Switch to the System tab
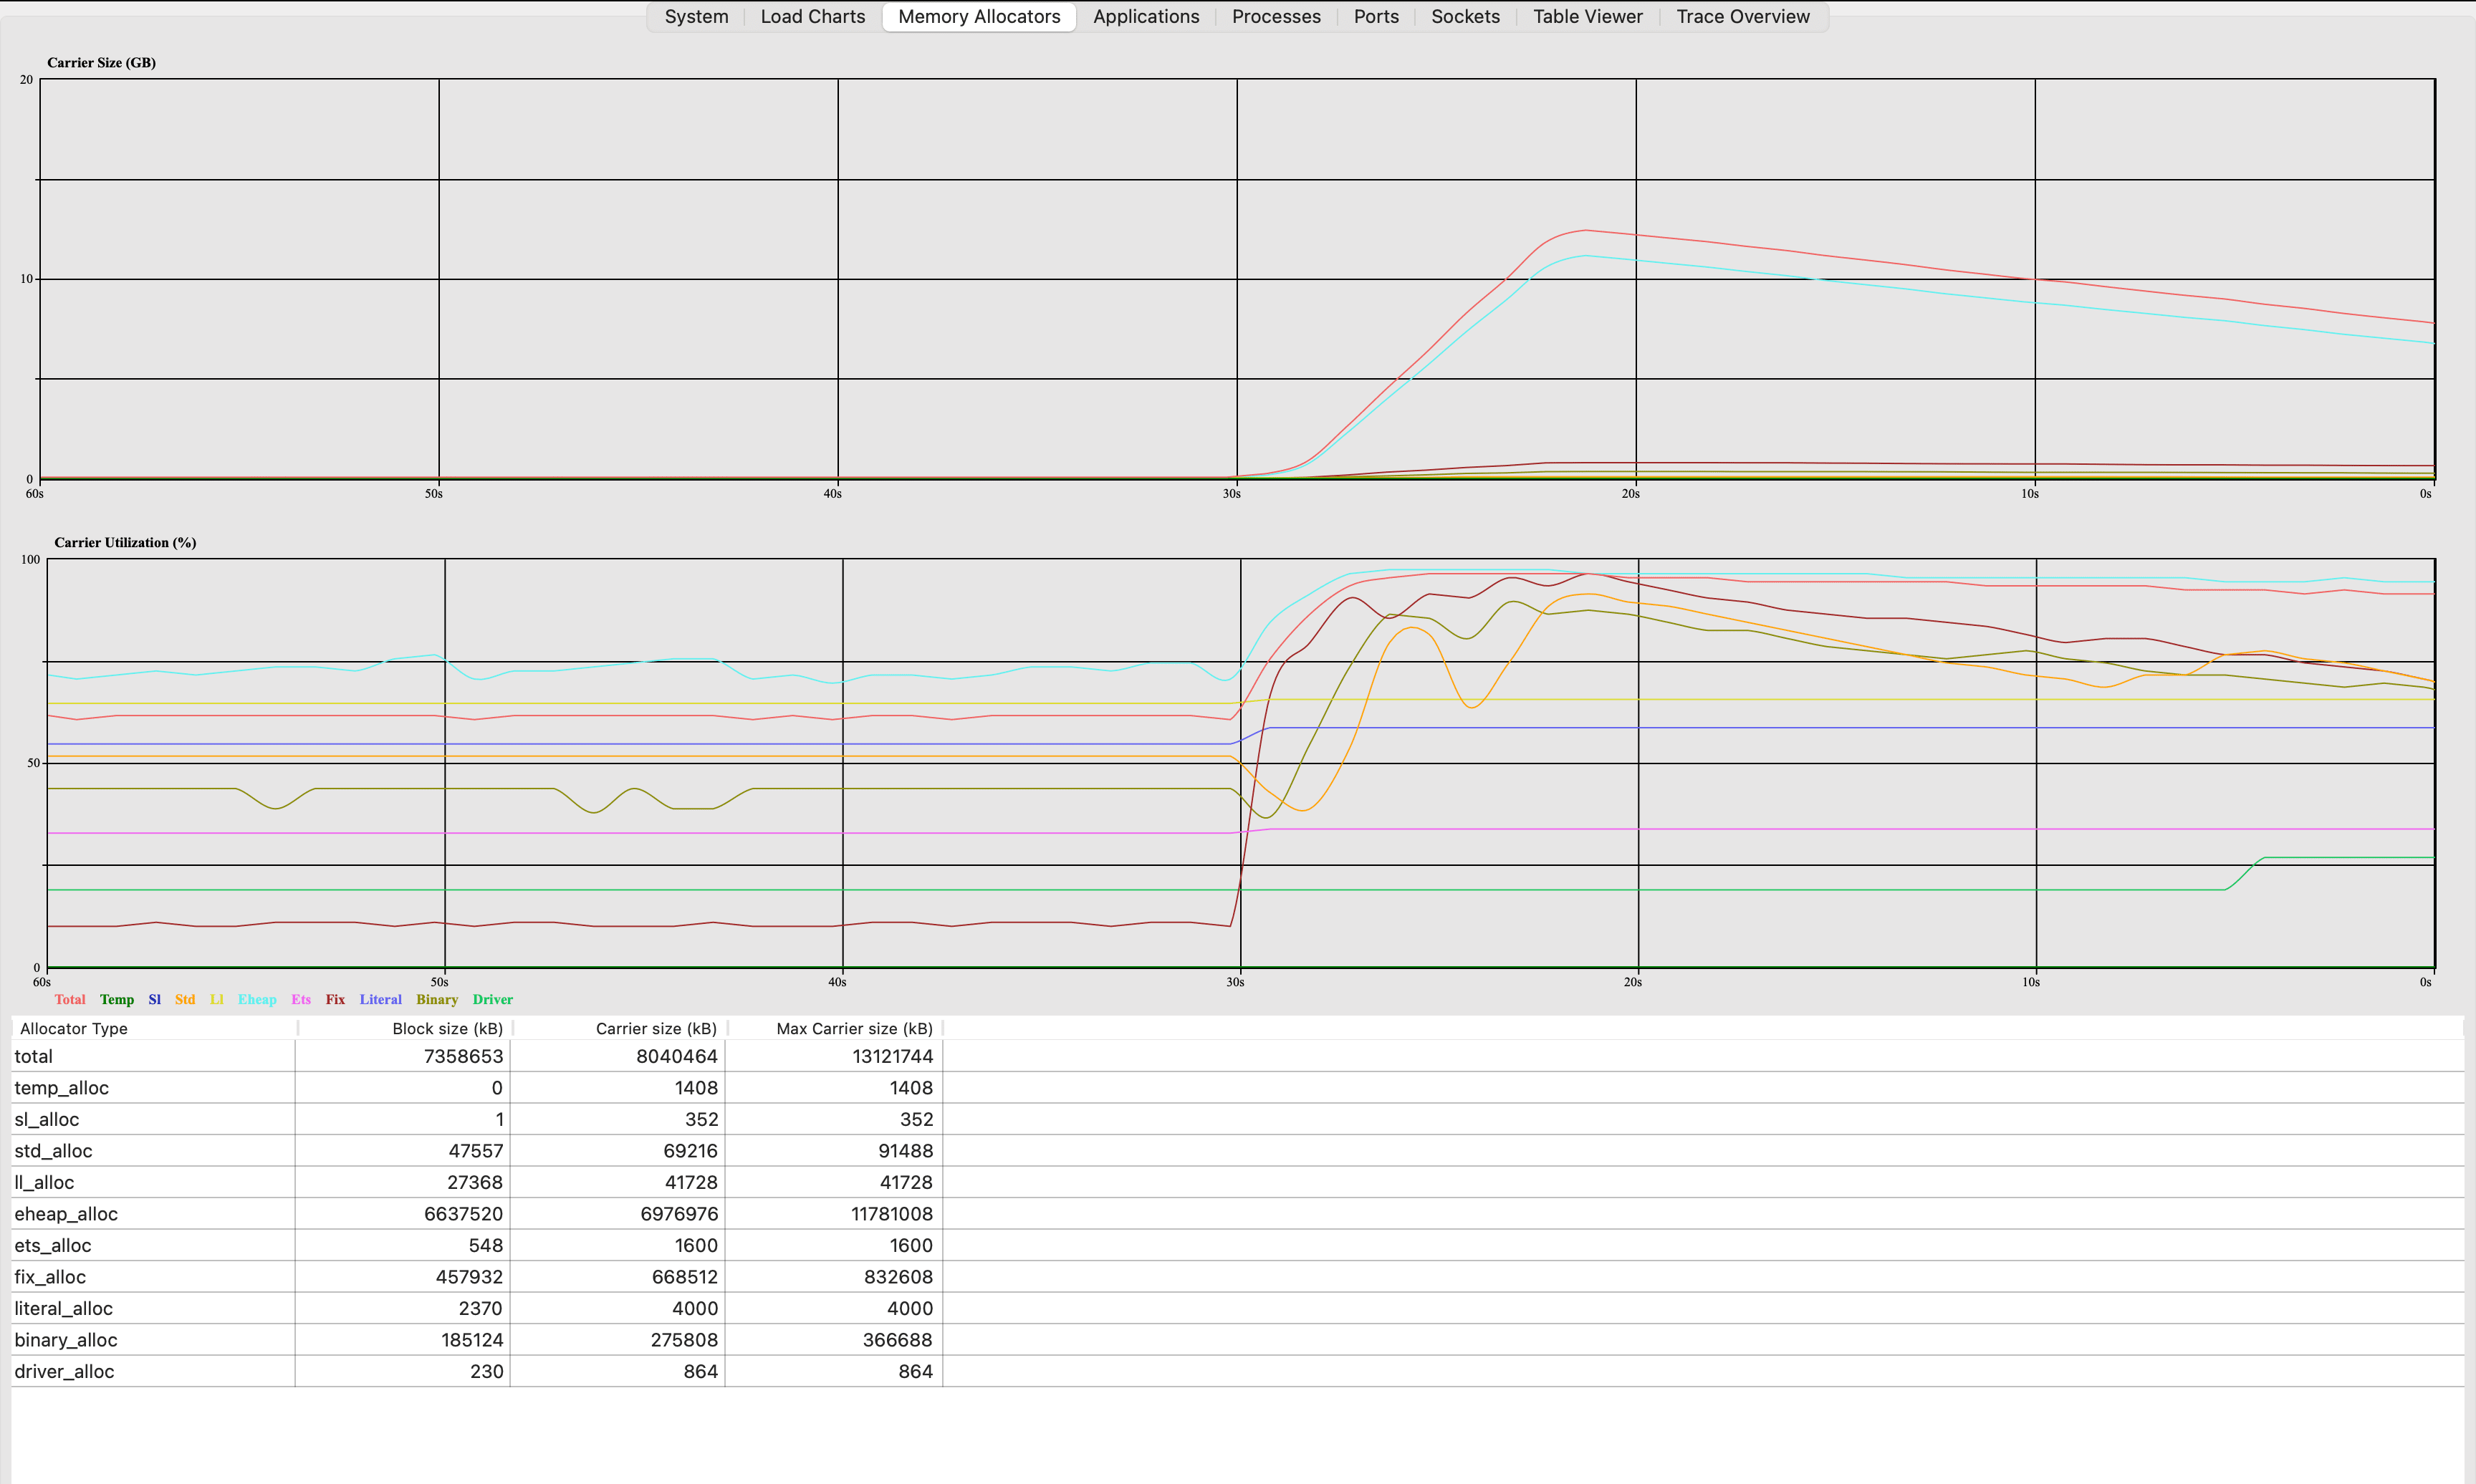The height and width of the screenshot is (1484, 2476). pyautogui.click(x=696, y=16)
